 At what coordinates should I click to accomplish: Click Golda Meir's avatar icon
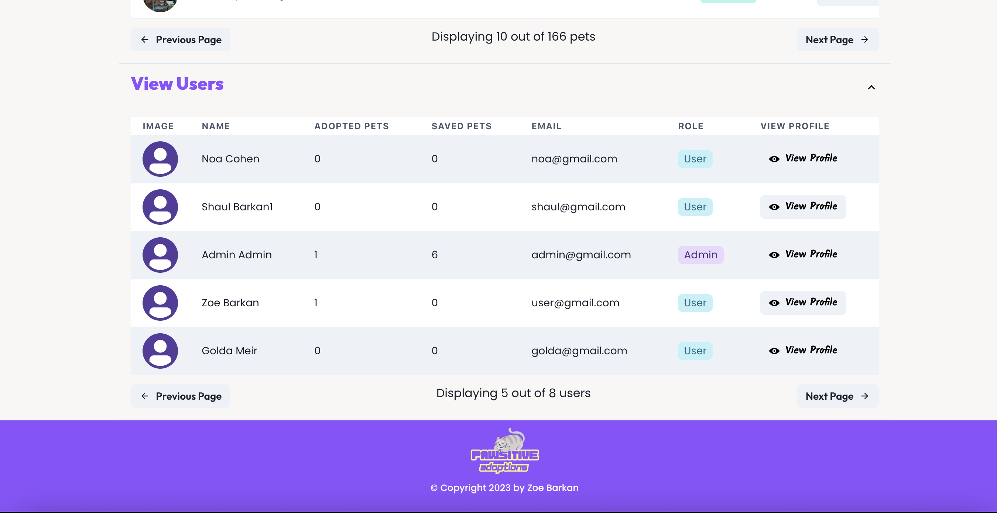tap(160, 351)
